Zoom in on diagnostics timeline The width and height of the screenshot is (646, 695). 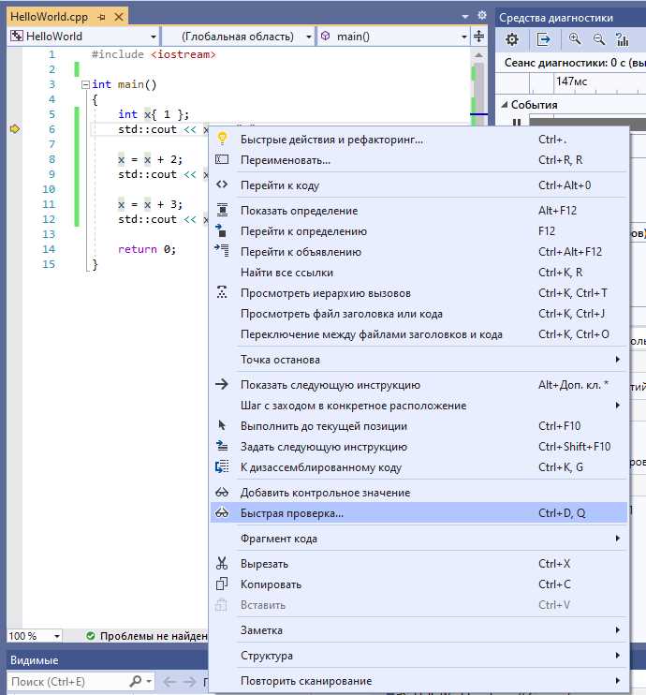pos(575,39)
